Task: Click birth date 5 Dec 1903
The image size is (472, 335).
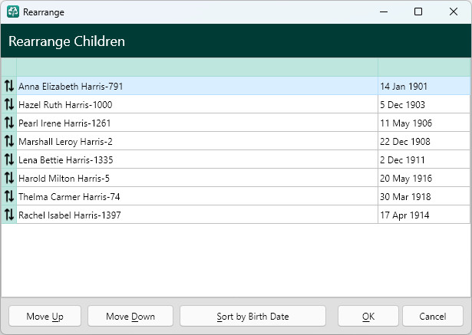Action: [402, 105]
